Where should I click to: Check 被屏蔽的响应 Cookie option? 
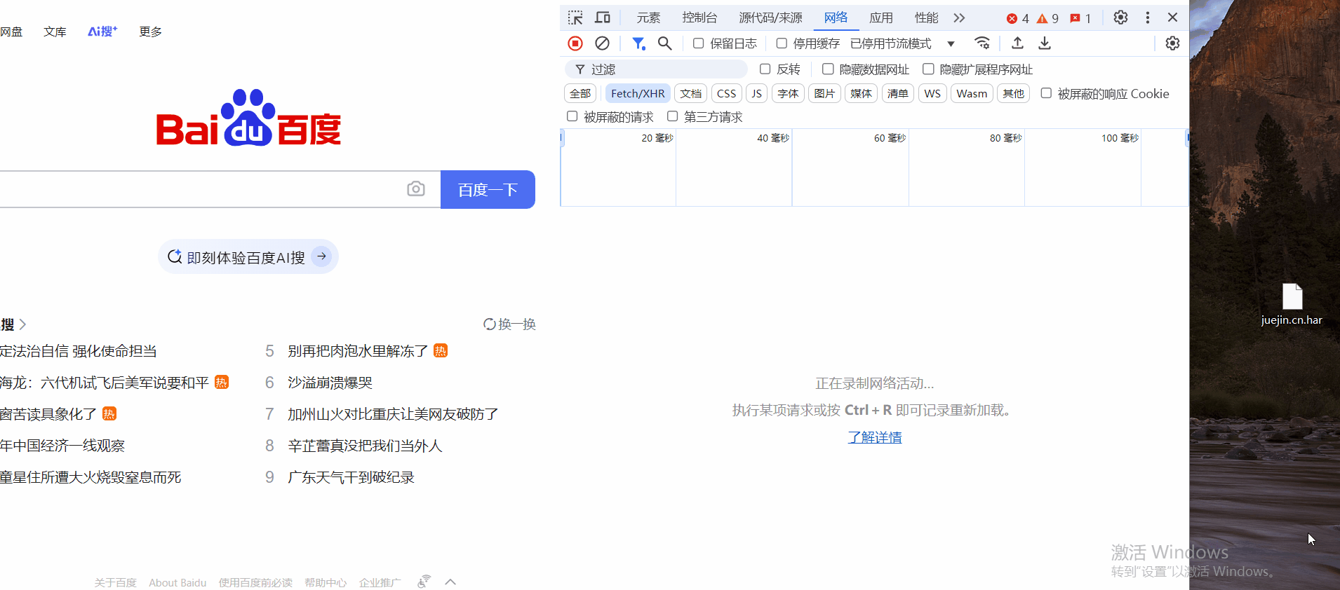click(x=1046, y=93)
